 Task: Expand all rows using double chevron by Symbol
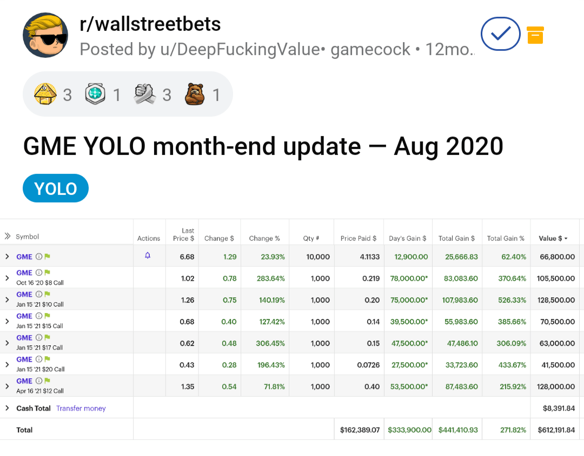7,236
